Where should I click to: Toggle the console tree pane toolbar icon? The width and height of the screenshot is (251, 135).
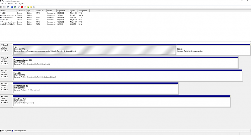[x=8, y=7]
